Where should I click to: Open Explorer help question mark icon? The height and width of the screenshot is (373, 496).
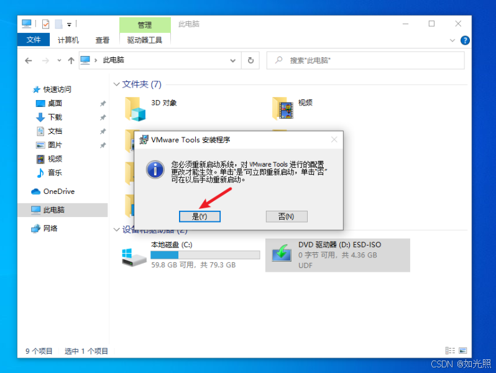465,40
